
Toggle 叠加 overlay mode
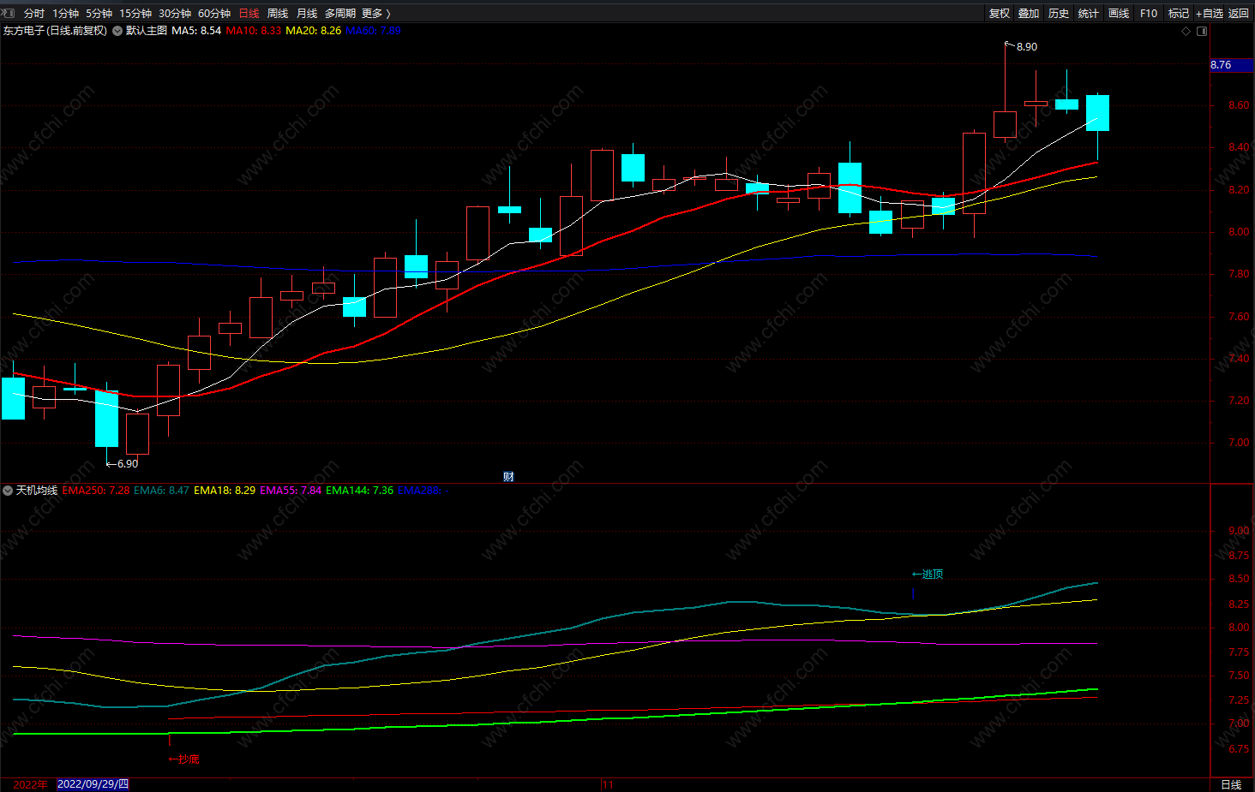click(x=1029, y=13)
